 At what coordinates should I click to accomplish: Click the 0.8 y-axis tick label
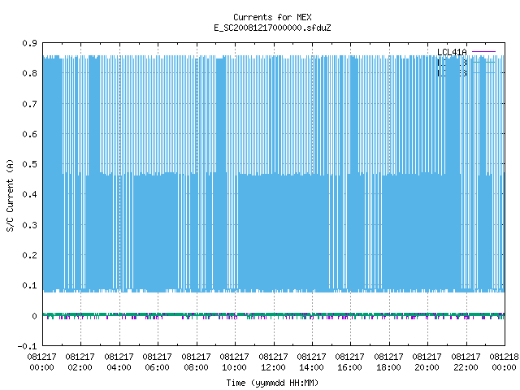(x=29, y=73)
